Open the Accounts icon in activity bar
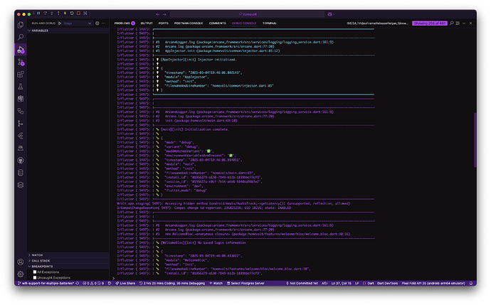Image resolution: width=491 pixels, height=305 pixels. pos(21,262)
